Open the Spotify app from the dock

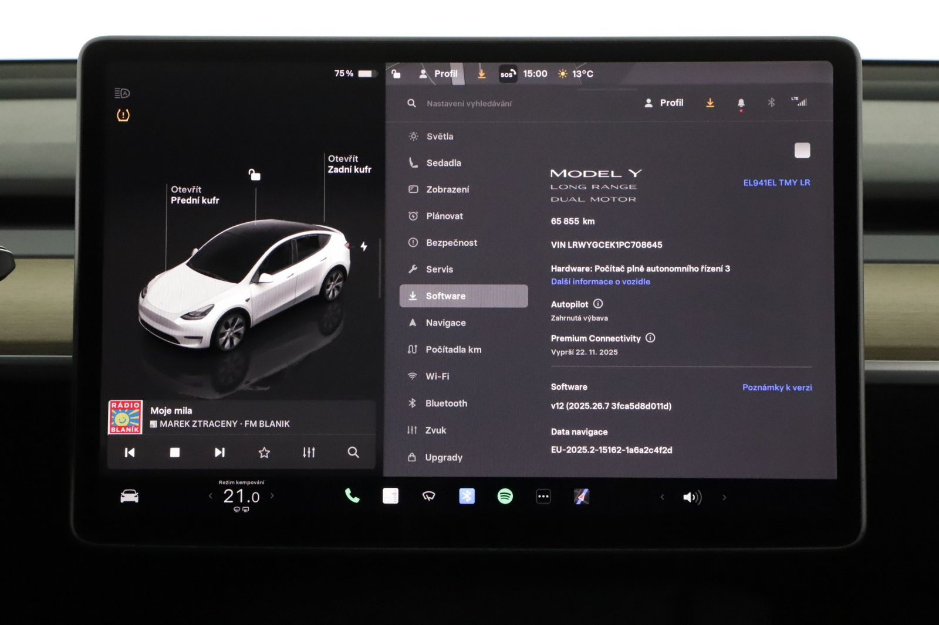pos(505,497)
